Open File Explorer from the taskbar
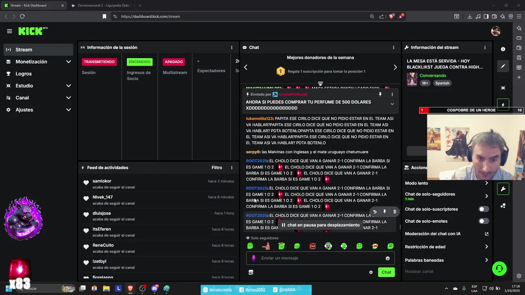The image size is (525, 295). (x=107, y=288)
